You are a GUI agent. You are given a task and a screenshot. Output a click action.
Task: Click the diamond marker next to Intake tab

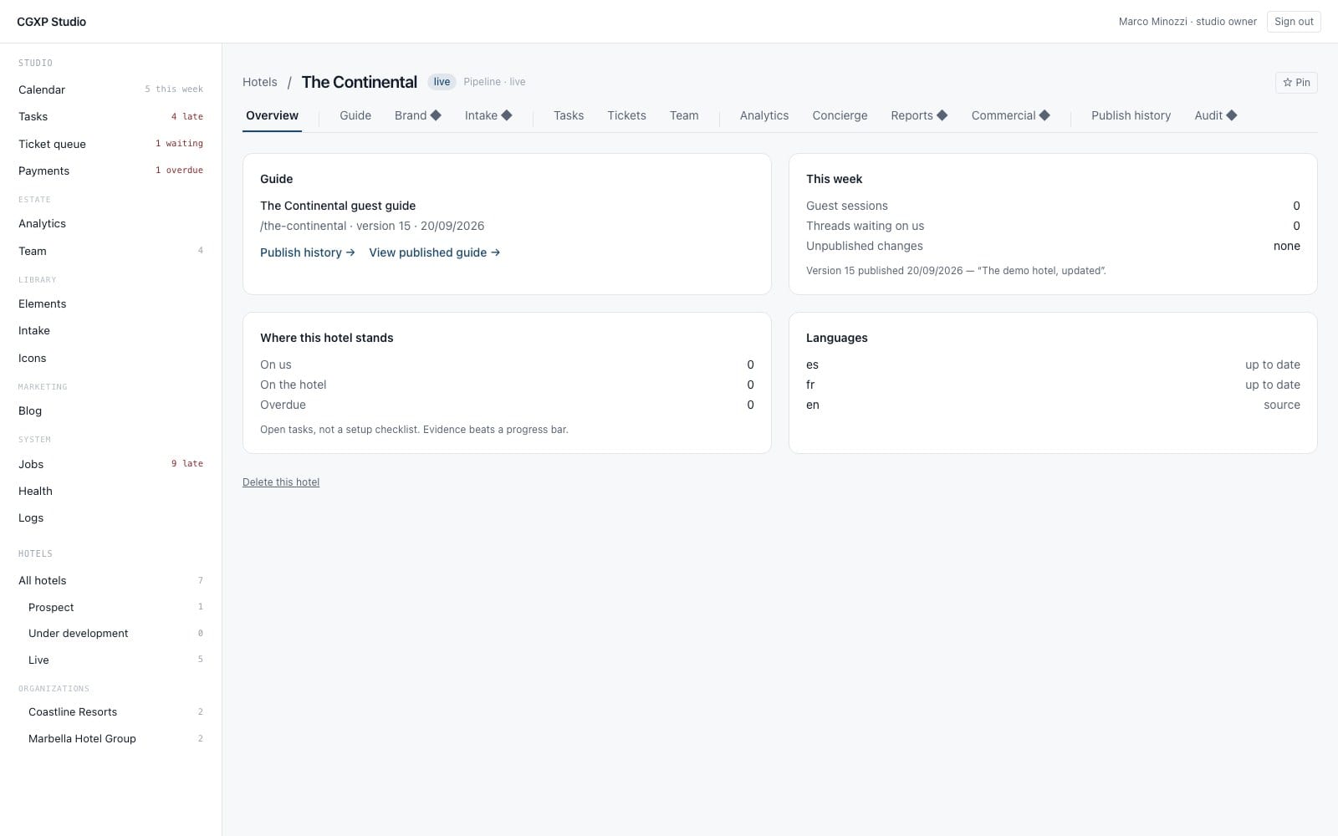click(x=507, y=115)
